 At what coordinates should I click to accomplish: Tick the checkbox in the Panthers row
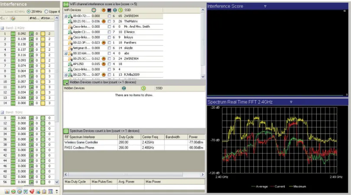109,43
